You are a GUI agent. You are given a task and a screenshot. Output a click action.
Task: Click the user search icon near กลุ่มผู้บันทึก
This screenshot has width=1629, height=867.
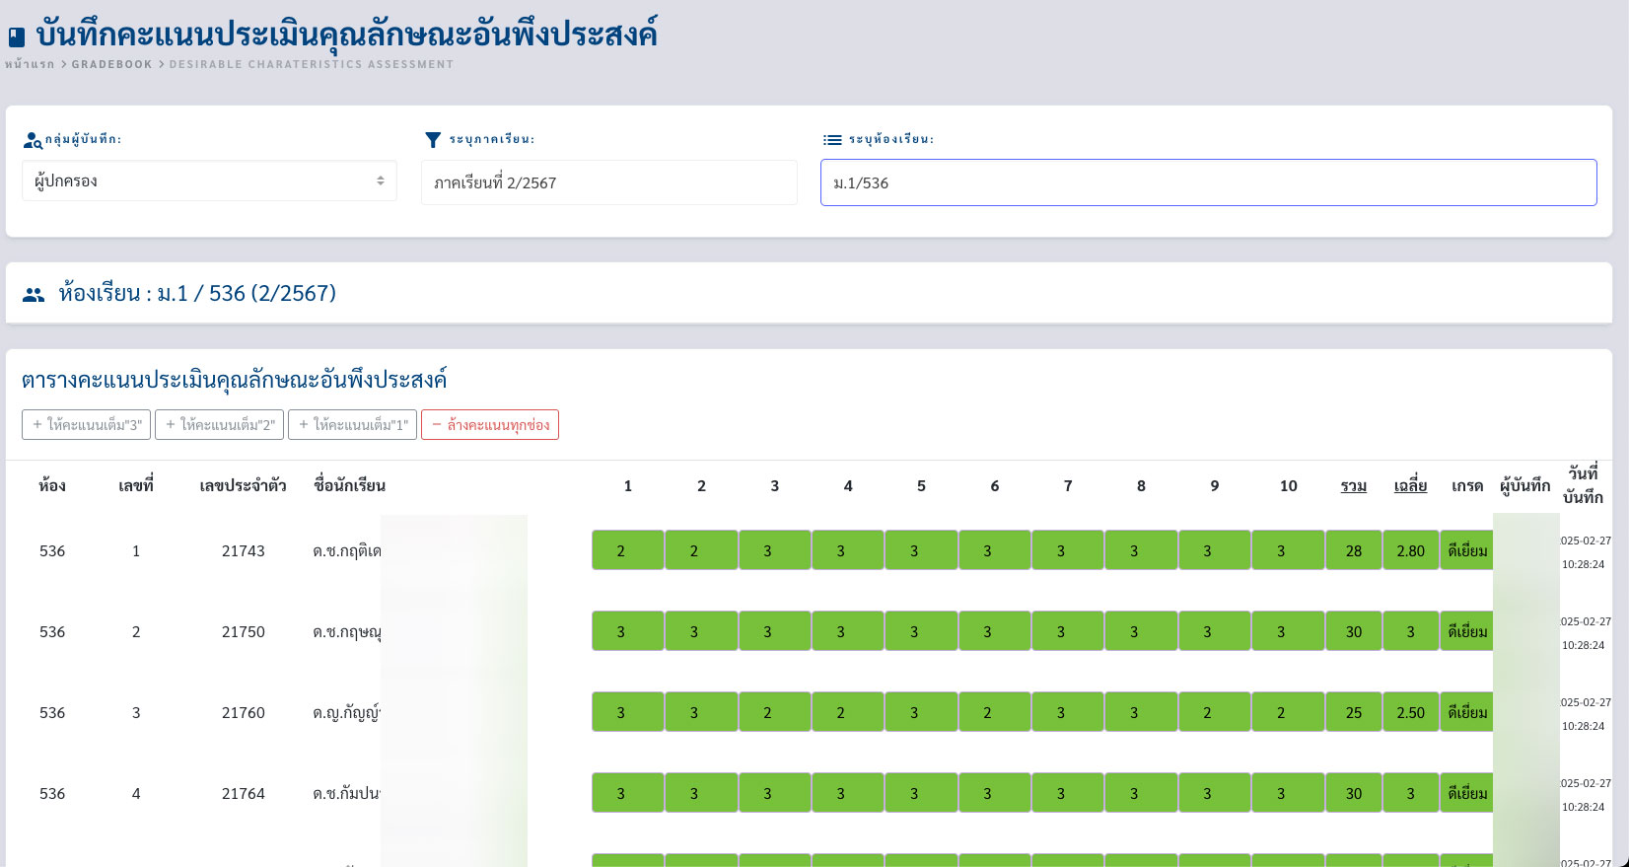pos(33,140)
